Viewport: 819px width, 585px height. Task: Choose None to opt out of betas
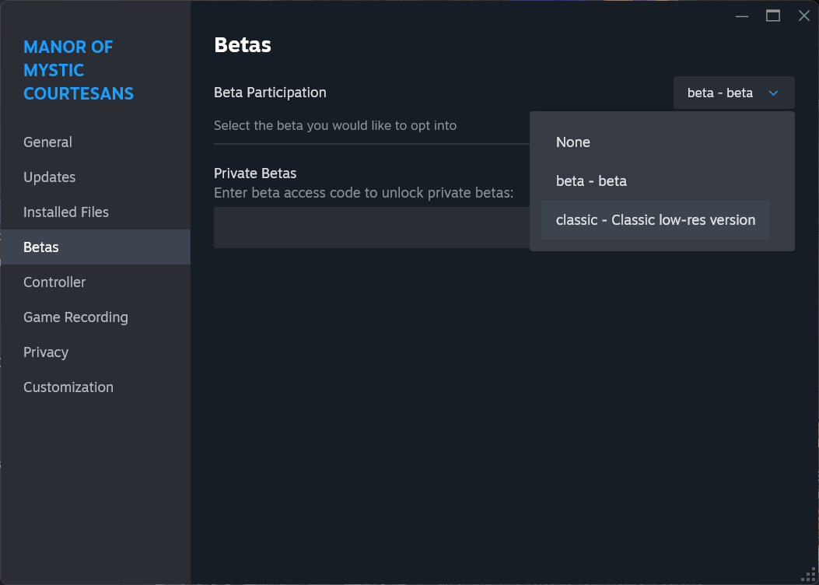(573, 142)
